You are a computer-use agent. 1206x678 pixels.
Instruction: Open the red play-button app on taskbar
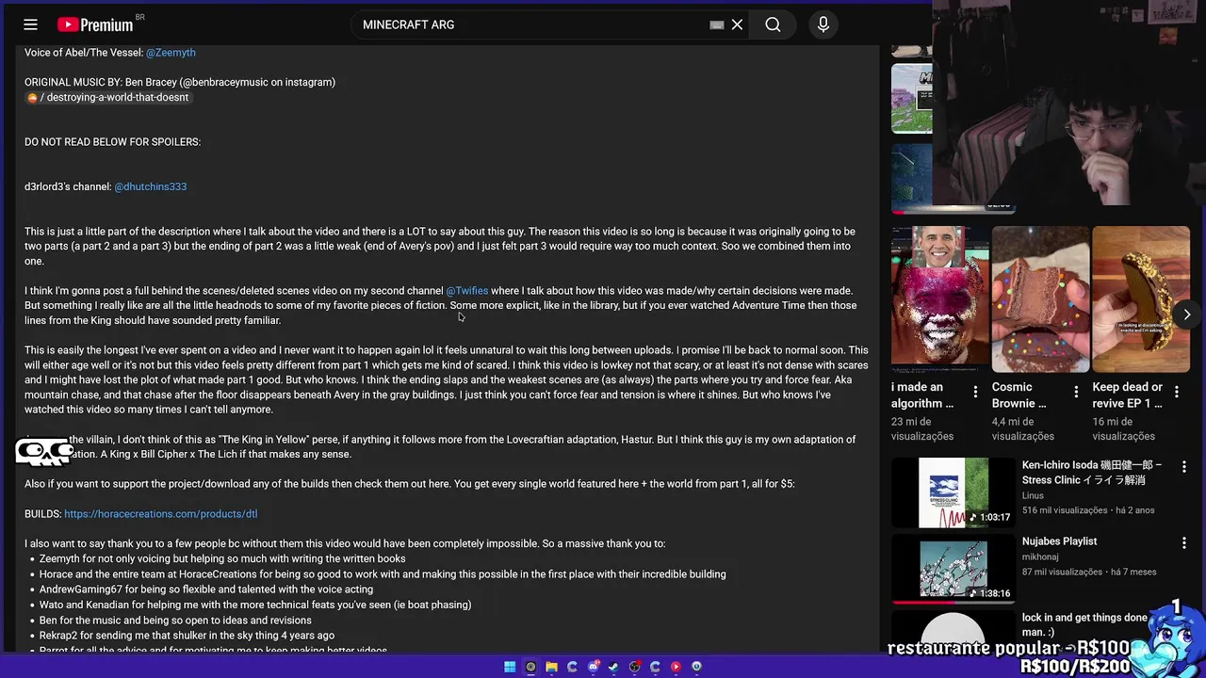point(676,667)
